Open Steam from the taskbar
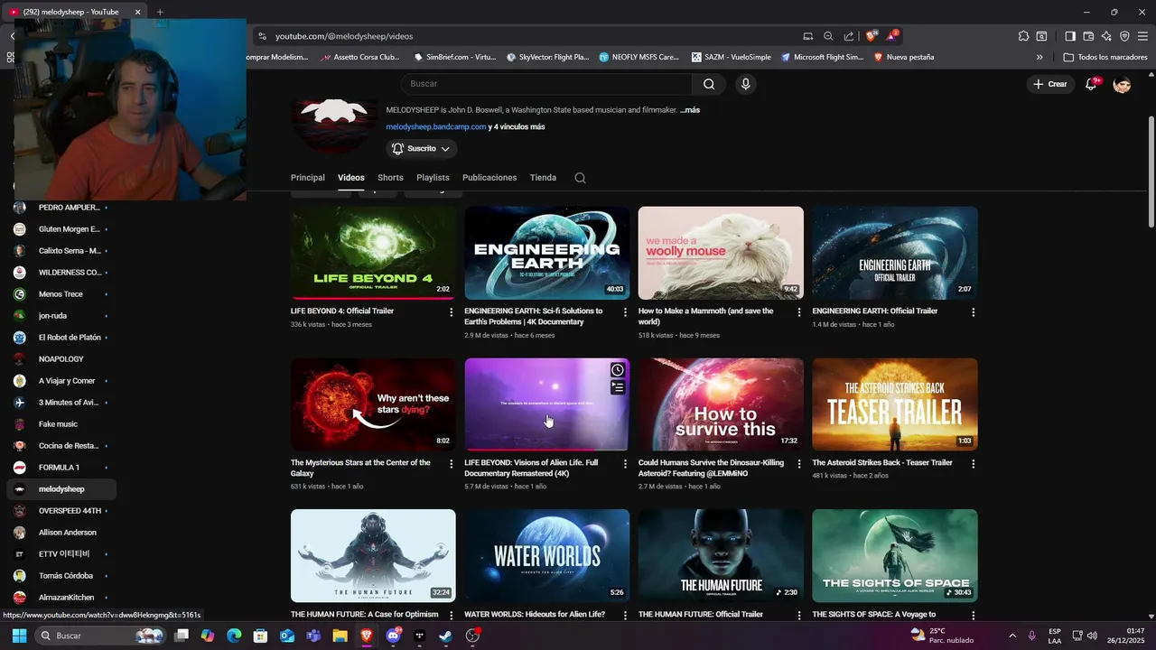 click(x=446, y=636)
